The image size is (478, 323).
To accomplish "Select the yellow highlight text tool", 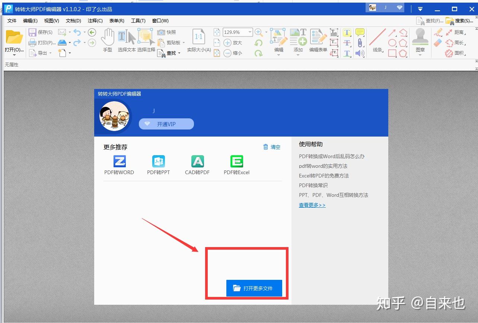I will [347, 32].
